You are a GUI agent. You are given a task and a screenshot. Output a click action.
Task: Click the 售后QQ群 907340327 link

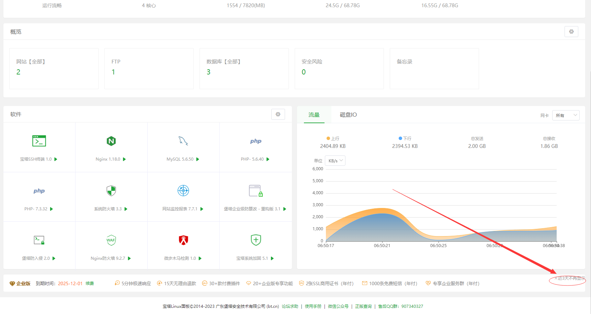pos(401,306)
